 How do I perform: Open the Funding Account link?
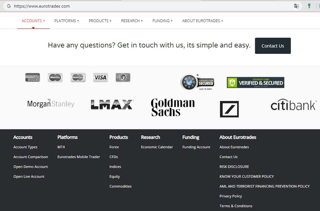tap(196, 147)
